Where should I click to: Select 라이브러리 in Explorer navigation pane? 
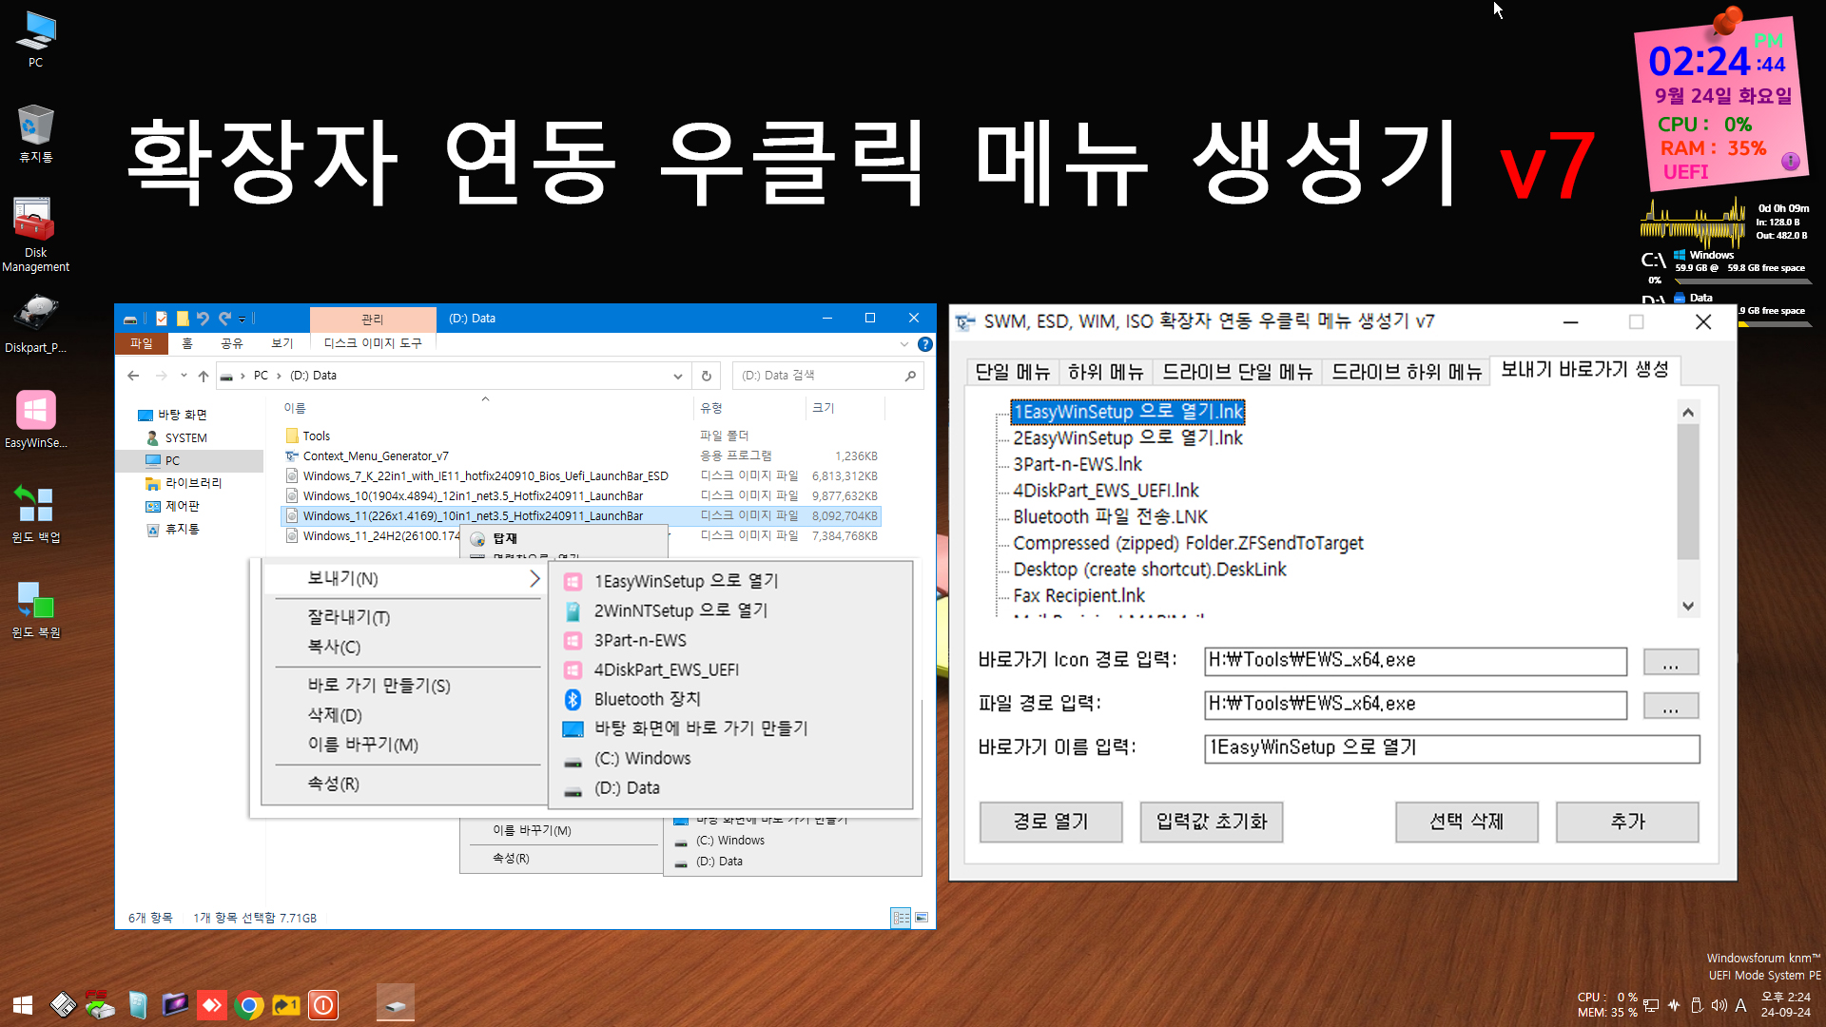tap(193, 483)
